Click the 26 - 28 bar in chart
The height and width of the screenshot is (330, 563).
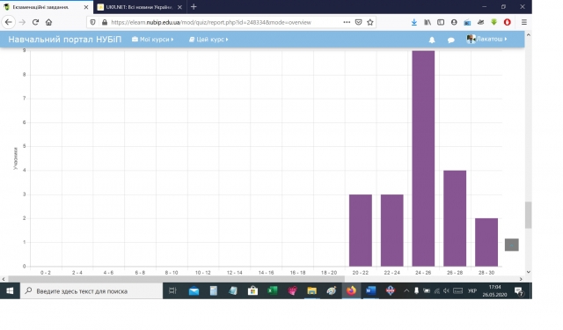455,218
